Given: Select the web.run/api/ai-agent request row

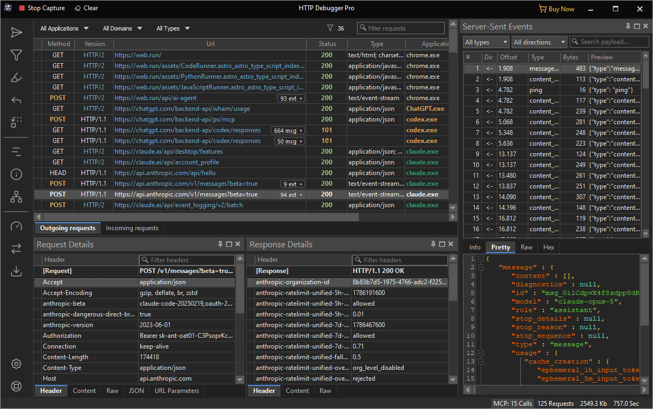Looking at the screenshot, I should coord(241,99).
